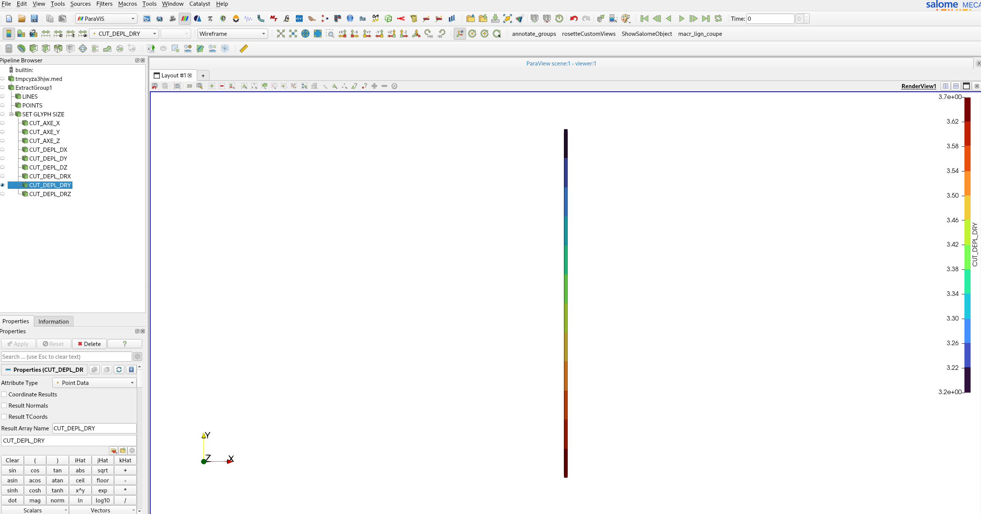Click the Calculator filter icon
This screenshot has height=514, width=981.
tap(9, 49)
